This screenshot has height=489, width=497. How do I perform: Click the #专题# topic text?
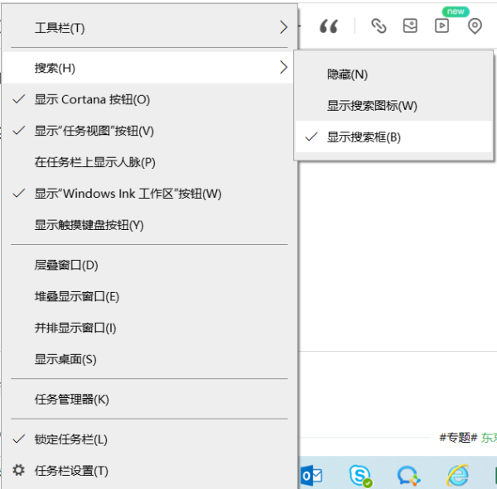coord(458,438)
